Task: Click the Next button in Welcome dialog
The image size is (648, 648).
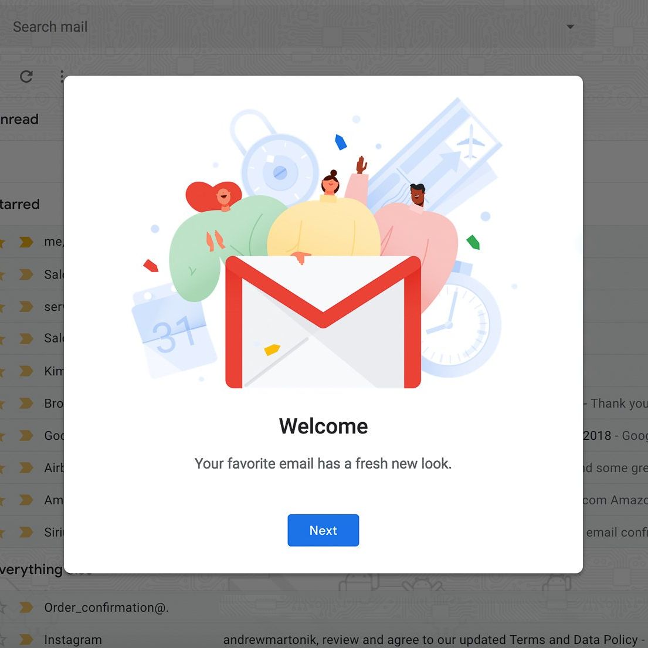Action: (x=323, y=530)
